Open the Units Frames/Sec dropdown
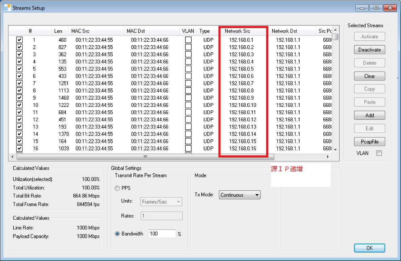The height and width of the screenshot is (261, 401). (161, 202)
